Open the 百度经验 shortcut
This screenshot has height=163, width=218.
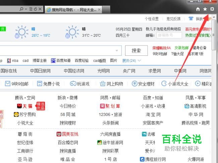(81, 61)
